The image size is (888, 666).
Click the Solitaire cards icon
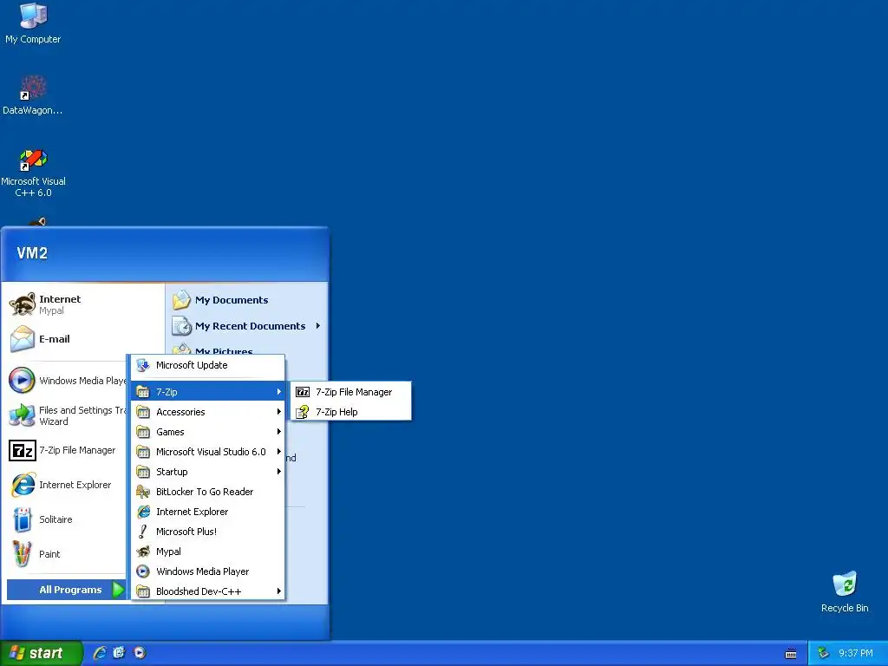22,519
